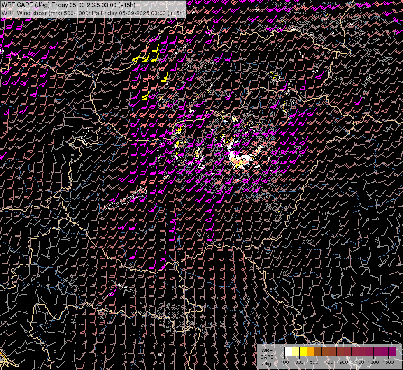This screenshot has width=403, height=370.
Task: Pick the pale yellow swatch for 200–300 J/kg
Action: tap(296, 351)
